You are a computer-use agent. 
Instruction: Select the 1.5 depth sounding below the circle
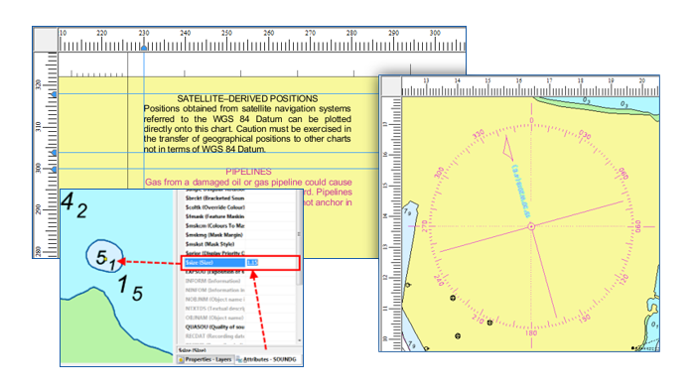pyautogui.click(x=130, y=288)
